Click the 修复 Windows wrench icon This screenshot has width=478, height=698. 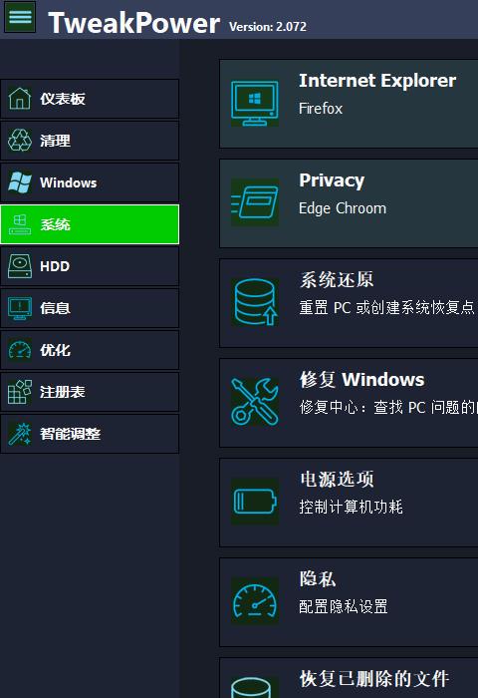[x=255, y=402]
